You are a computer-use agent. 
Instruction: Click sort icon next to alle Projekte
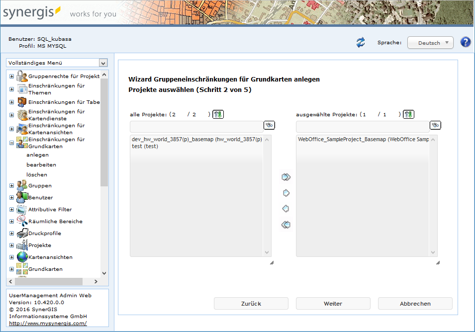tap(218, 114)
